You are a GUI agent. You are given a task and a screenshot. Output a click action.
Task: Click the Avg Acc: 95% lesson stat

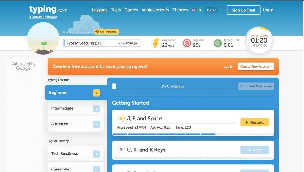point(161,127)
